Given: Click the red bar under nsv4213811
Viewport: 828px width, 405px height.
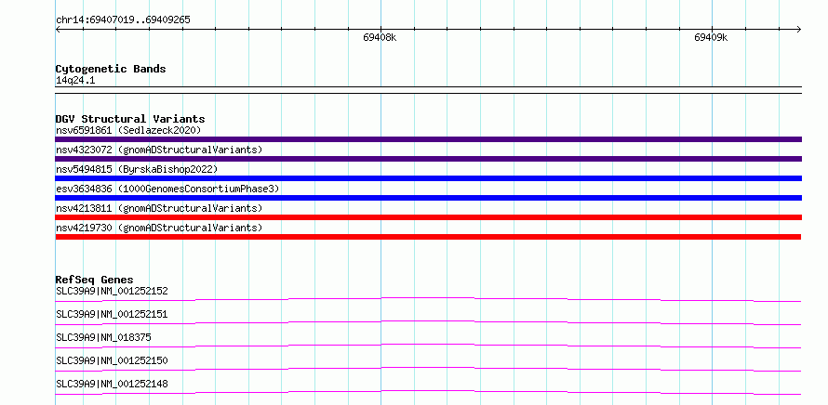Looking at the screenshot, I should point(428,217).
